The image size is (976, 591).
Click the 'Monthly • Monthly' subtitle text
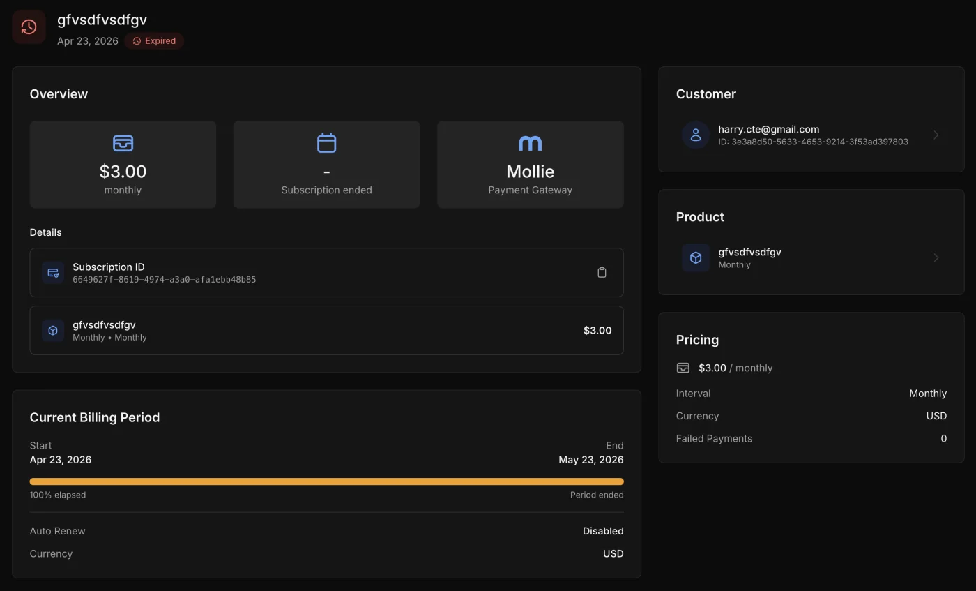coord(109,338)
